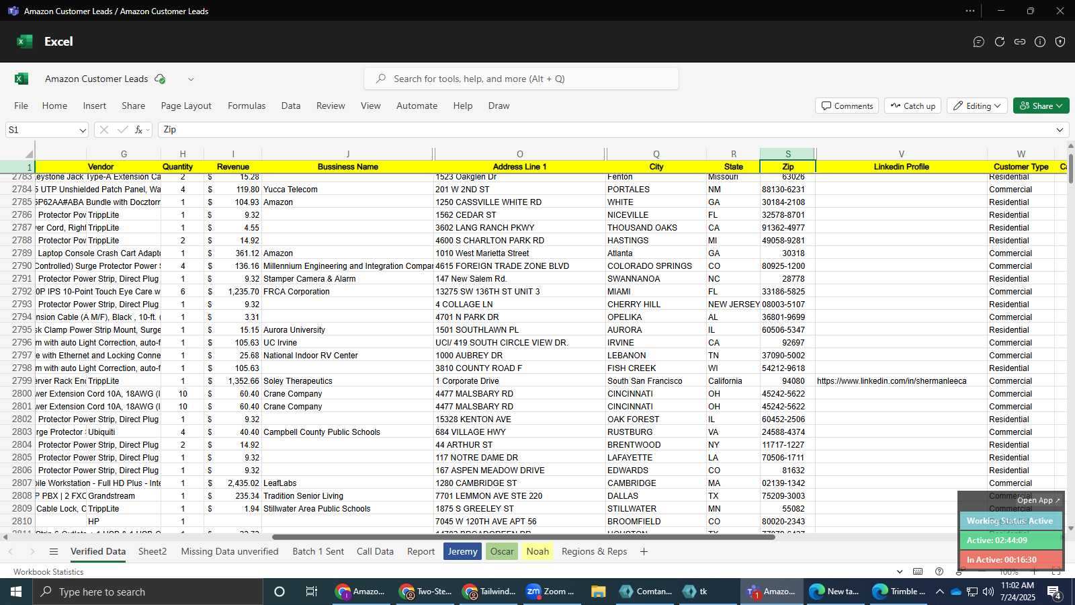This screenshot has width=1075, height=605.
Task: Select the Oscar sheet tab
Action: click(x=502, y=551)
